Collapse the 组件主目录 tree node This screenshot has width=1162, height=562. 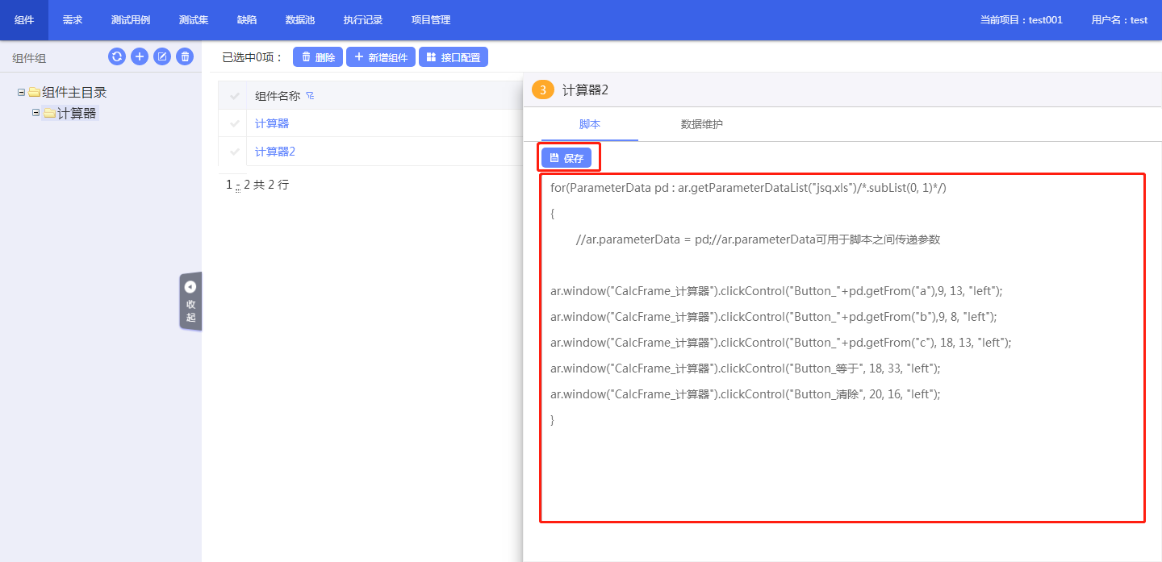pyautogui.click(x=21, y=93)
